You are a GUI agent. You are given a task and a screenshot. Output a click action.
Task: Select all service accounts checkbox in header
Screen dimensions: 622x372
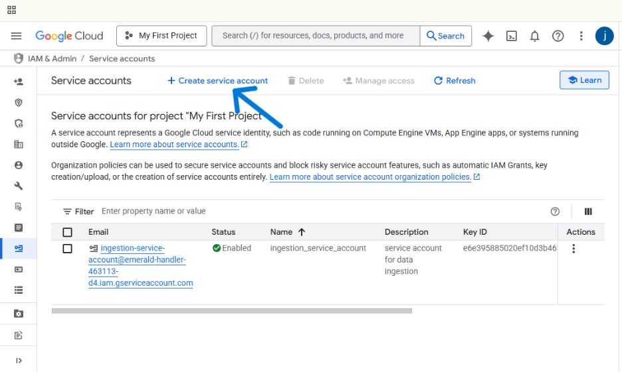(x=67, y=232)
